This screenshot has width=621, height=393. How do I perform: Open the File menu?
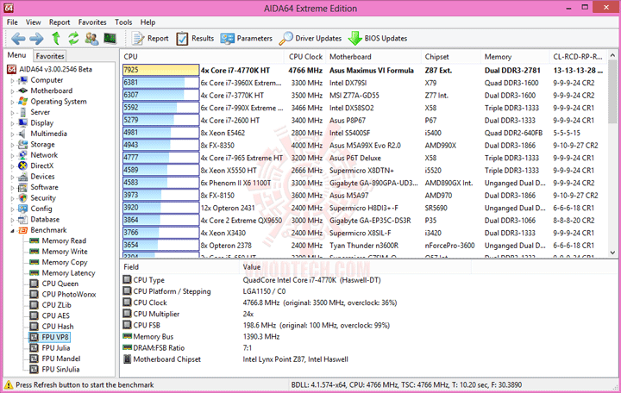point(12,22)
